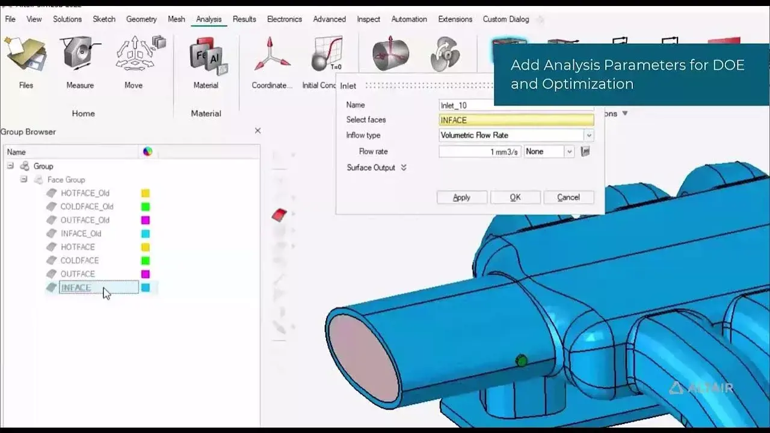Click the face icon beside COLDFACE_Old
This screenshot has height=433, width=770.
click(52, 206)
